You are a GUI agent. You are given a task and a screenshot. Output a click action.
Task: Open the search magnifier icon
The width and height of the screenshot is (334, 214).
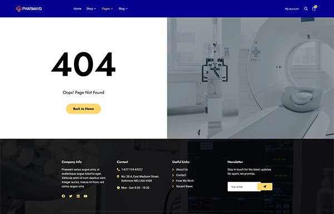point(306,9)
